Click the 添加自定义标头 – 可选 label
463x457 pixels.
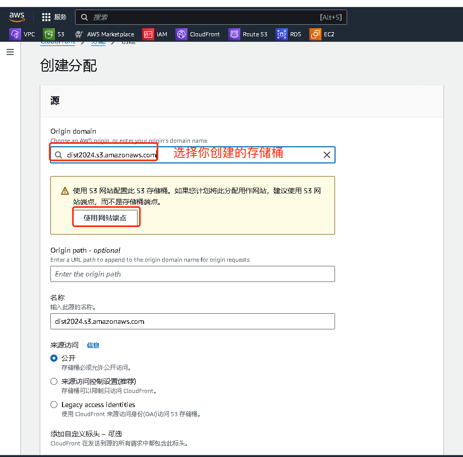pyautogui.click(x=86, y=434)
